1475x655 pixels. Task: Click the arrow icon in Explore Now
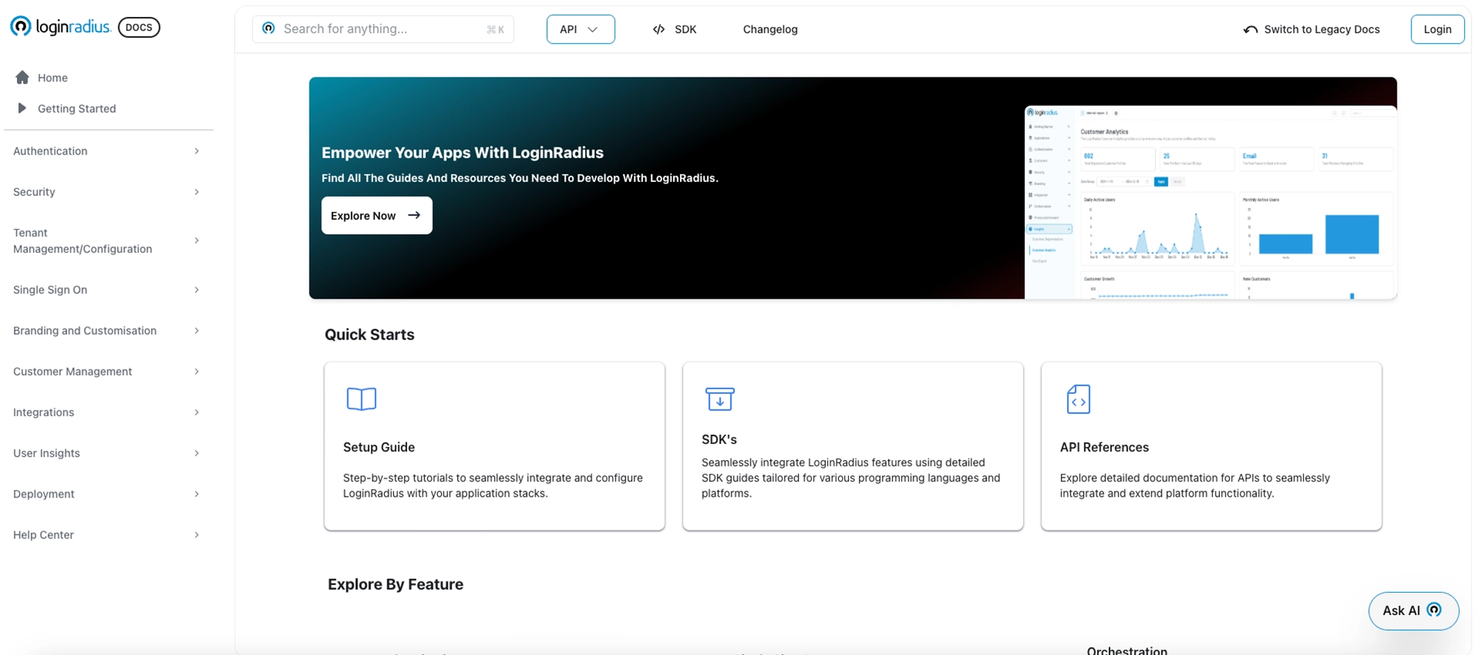[414, 215]
